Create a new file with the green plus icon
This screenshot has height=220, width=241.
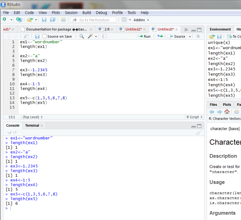pos(5,19)
